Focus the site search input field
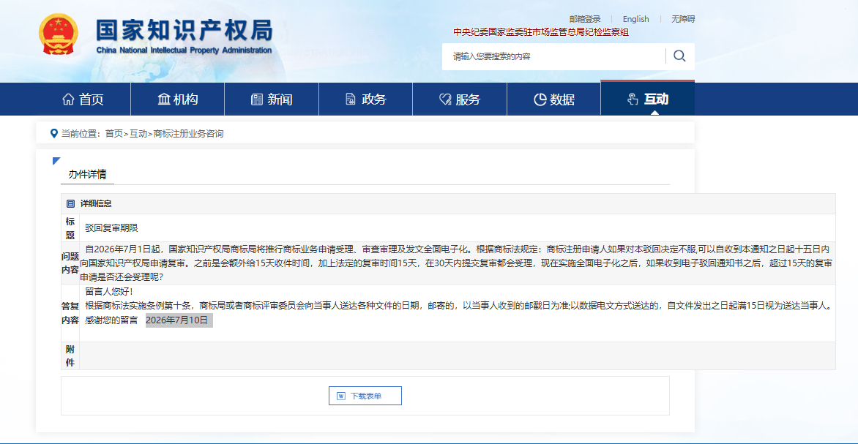Screen dimensions: 858x444 (x=556, y=56)
